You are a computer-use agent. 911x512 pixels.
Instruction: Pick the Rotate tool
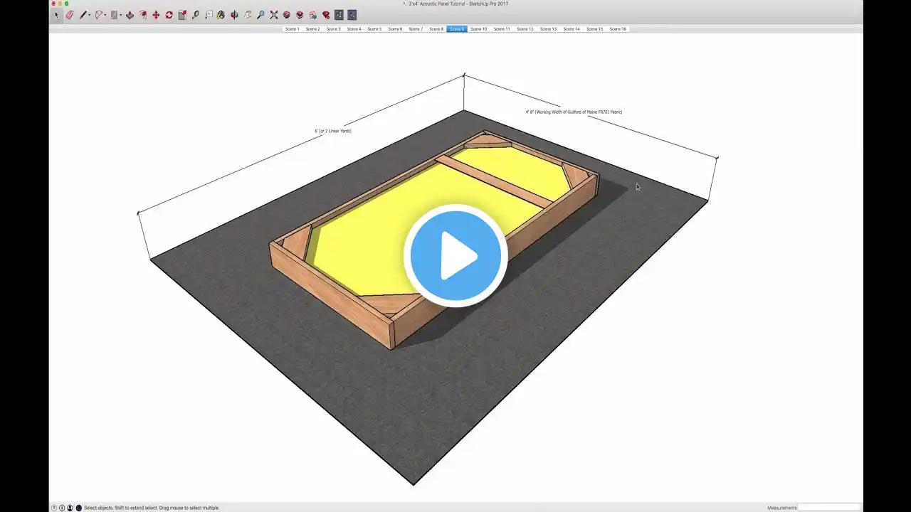point(169,14)
